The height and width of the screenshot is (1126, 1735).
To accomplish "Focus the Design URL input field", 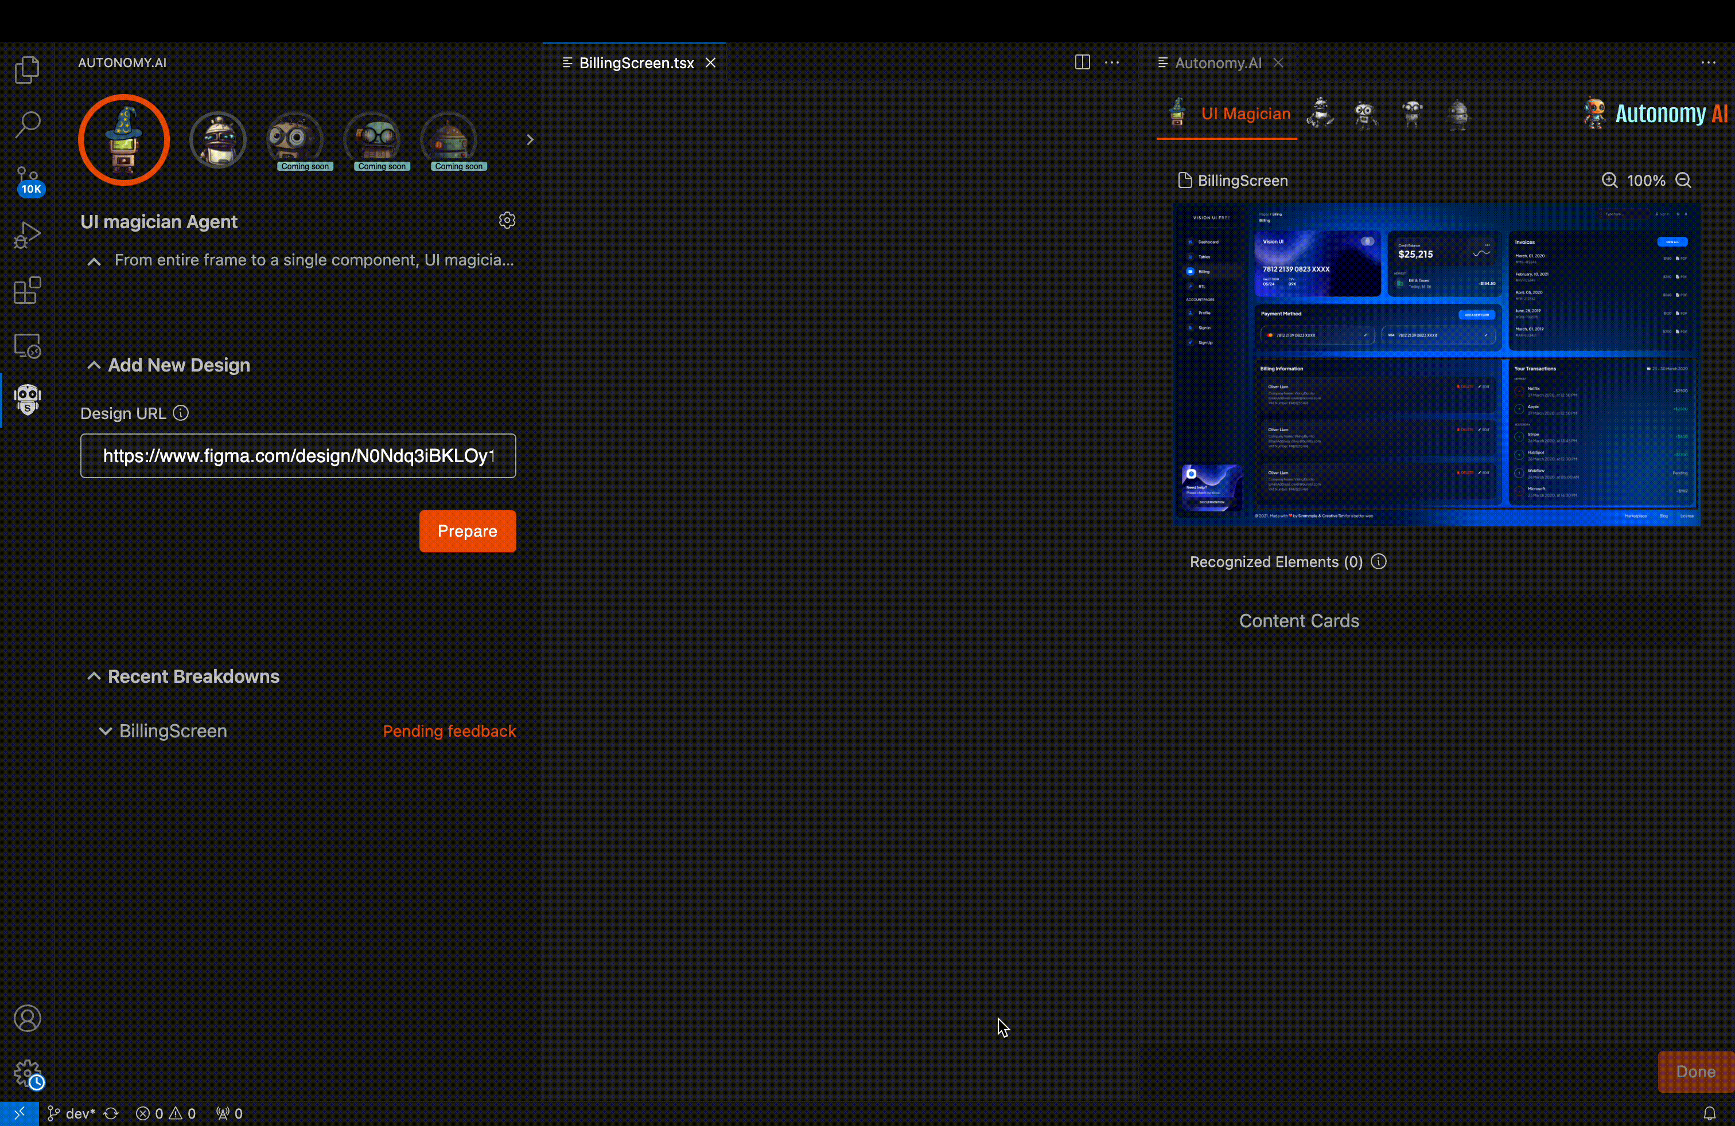I will click(x=298, y=456).
